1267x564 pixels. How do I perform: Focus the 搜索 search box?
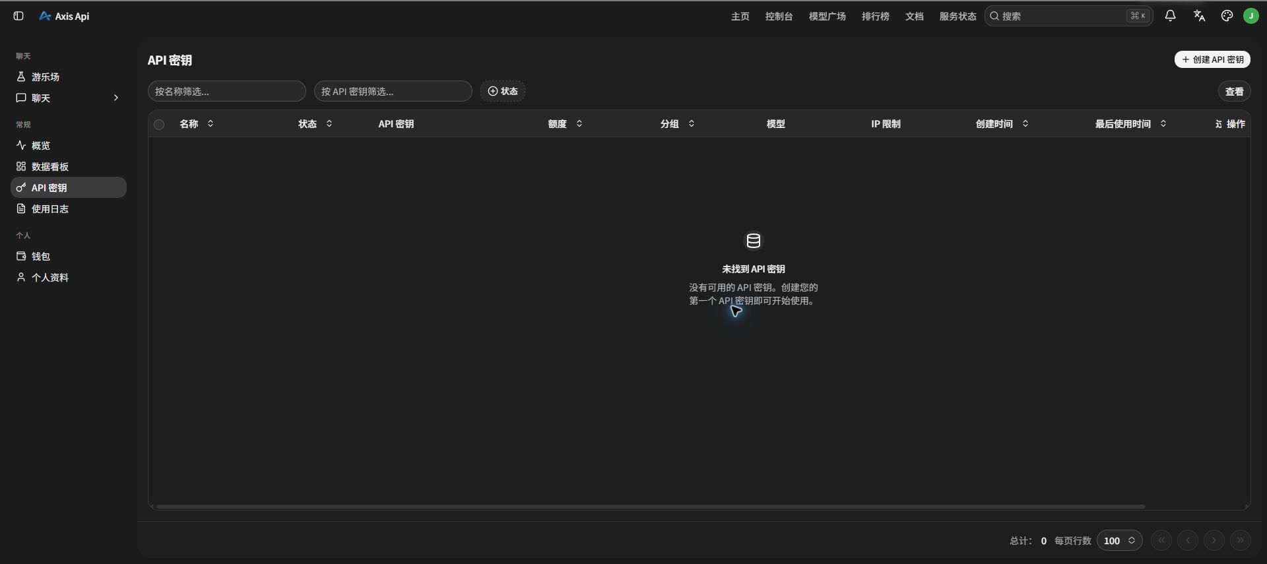[1068, 16]
